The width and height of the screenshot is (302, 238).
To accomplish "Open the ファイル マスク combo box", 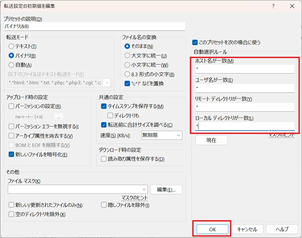I will click(x=78, y=189).
